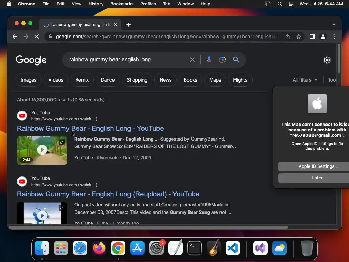Click Apple ID Settings button
The height and width of the screenshot is (262, 349).
[x=314, y=166]
